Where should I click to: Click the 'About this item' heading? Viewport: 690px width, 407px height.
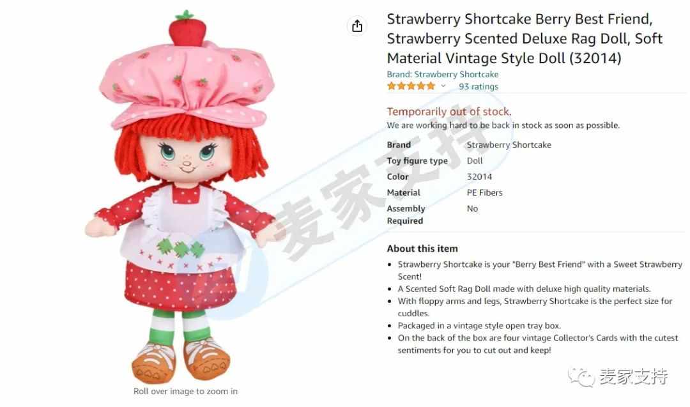point(422,249)
